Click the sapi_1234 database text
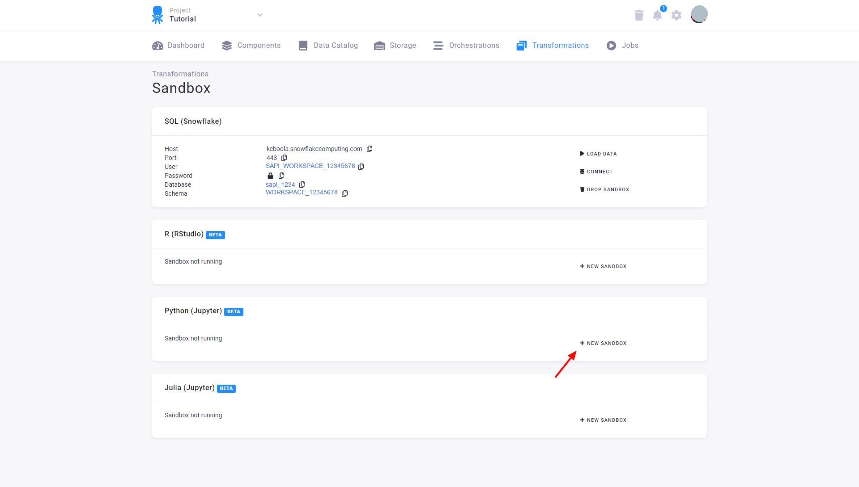 click(x=281, y=185)
